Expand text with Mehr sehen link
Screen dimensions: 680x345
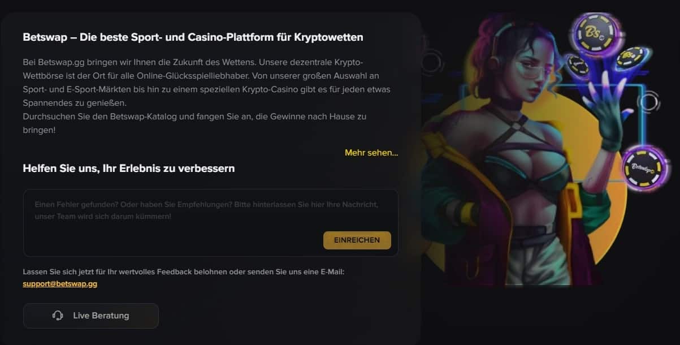click(371, 153)
